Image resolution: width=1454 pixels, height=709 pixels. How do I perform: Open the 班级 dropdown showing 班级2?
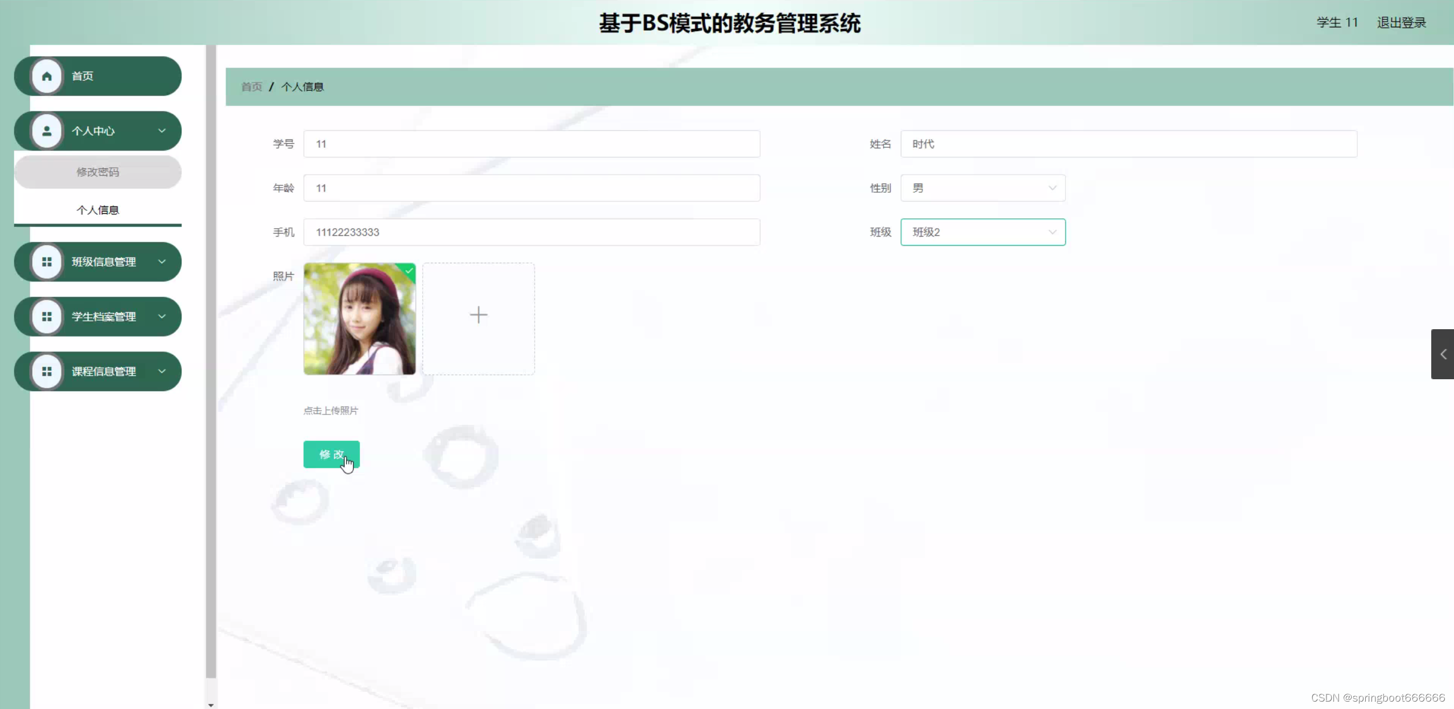tap(982, 232)
